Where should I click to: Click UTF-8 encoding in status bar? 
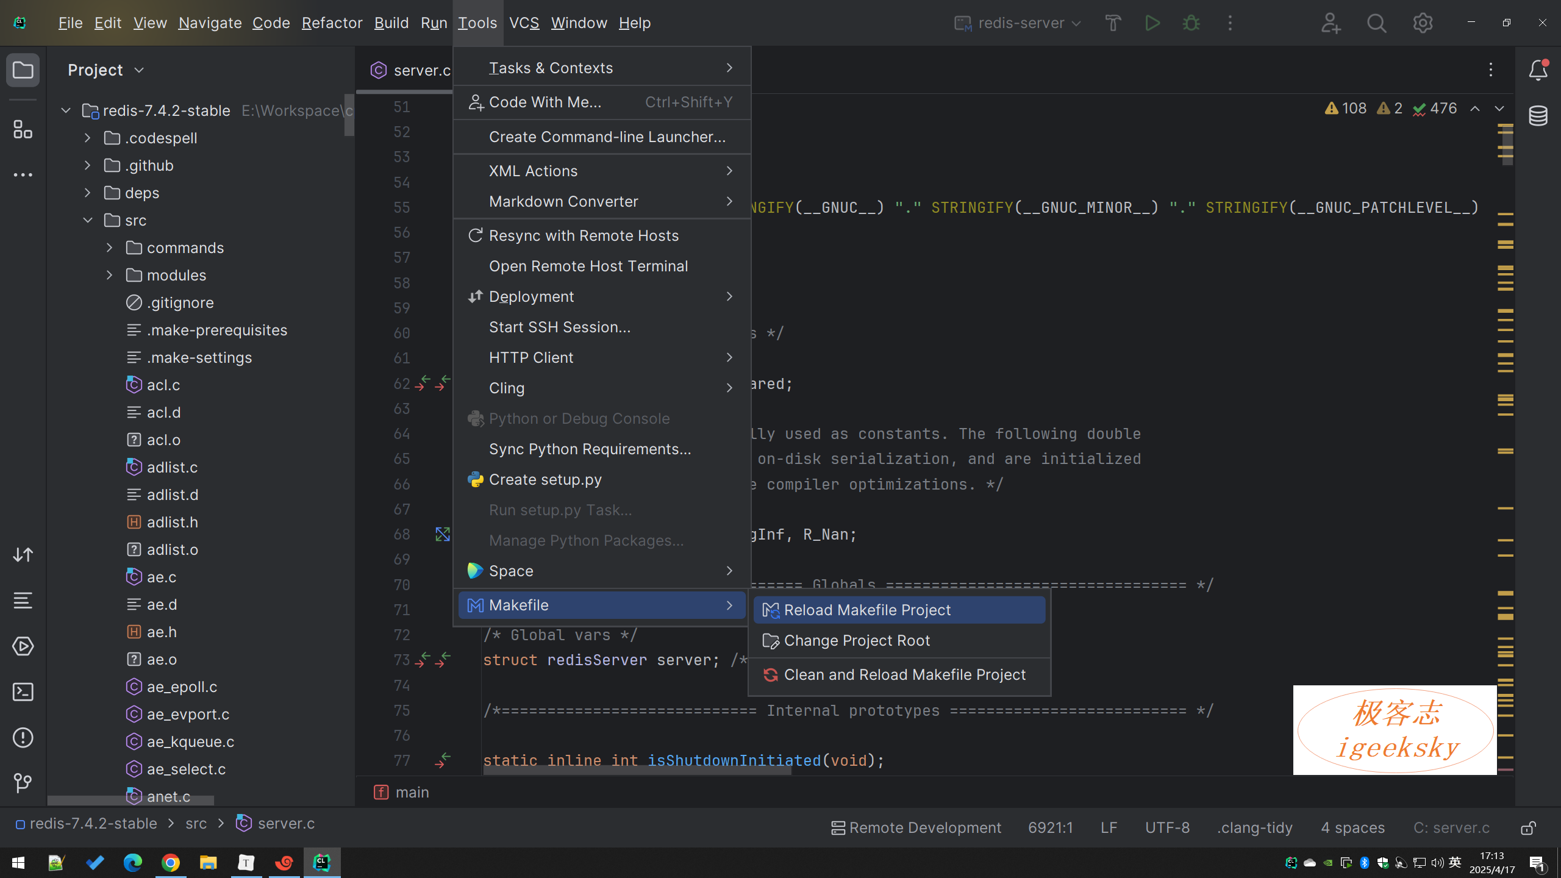[x=1167, y=827]
